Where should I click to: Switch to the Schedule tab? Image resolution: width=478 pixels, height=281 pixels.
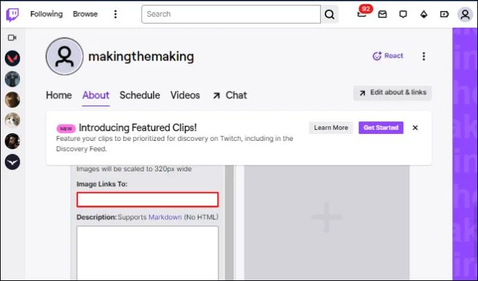(140, 95)
